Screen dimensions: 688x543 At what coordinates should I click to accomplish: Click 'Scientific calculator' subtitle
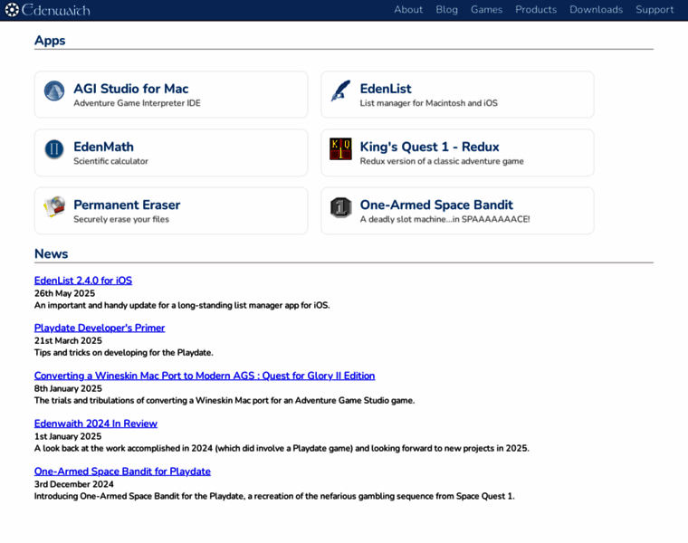[x=110, y=161]
